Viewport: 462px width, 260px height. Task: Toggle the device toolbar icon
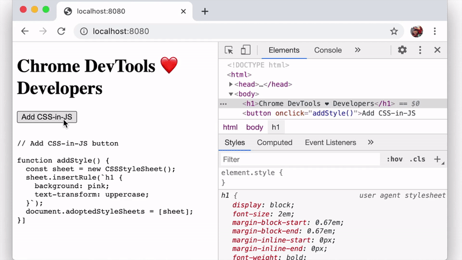pyautogui.click(x=245, y=50)
